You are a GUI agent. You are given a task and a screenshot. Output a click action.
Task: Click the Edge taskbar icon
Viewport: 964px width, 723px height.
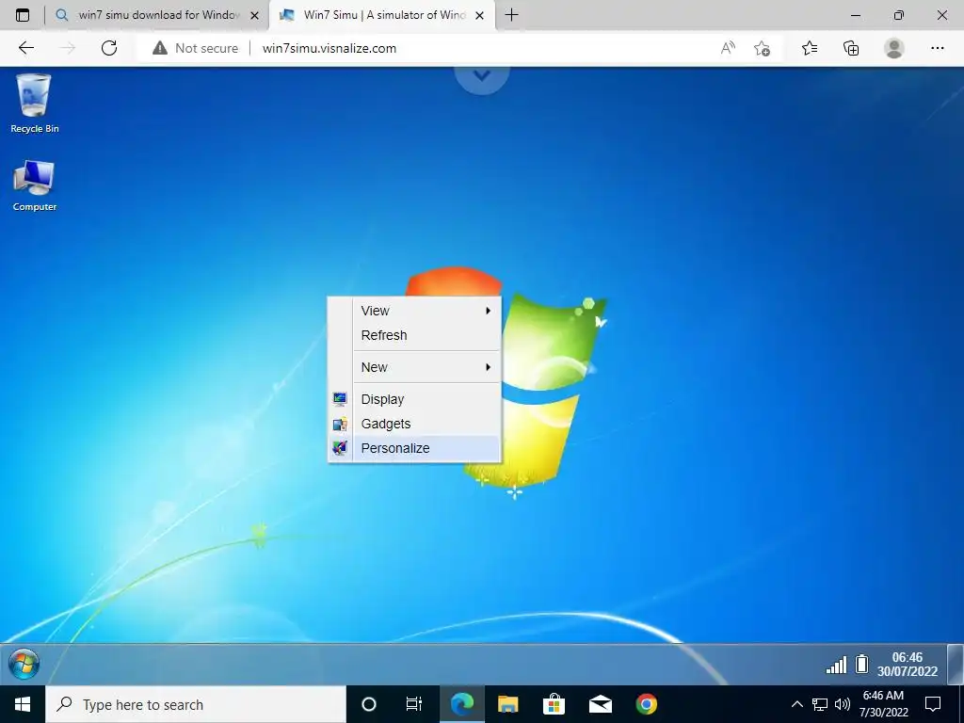click(x=461, y=704)
